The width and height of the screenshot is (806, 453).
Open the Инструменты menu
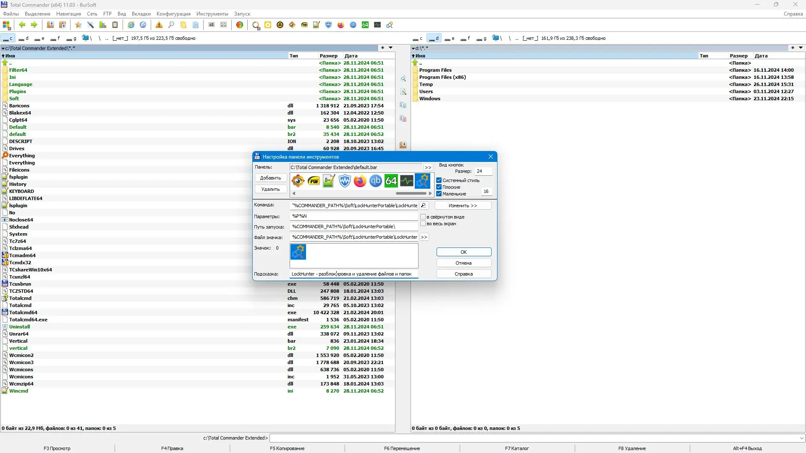click(212, 14)
